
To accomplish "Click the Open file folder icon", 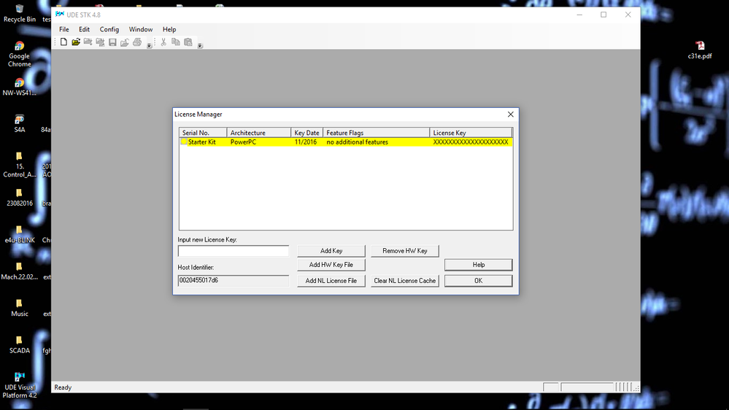I will coord(76,42).
